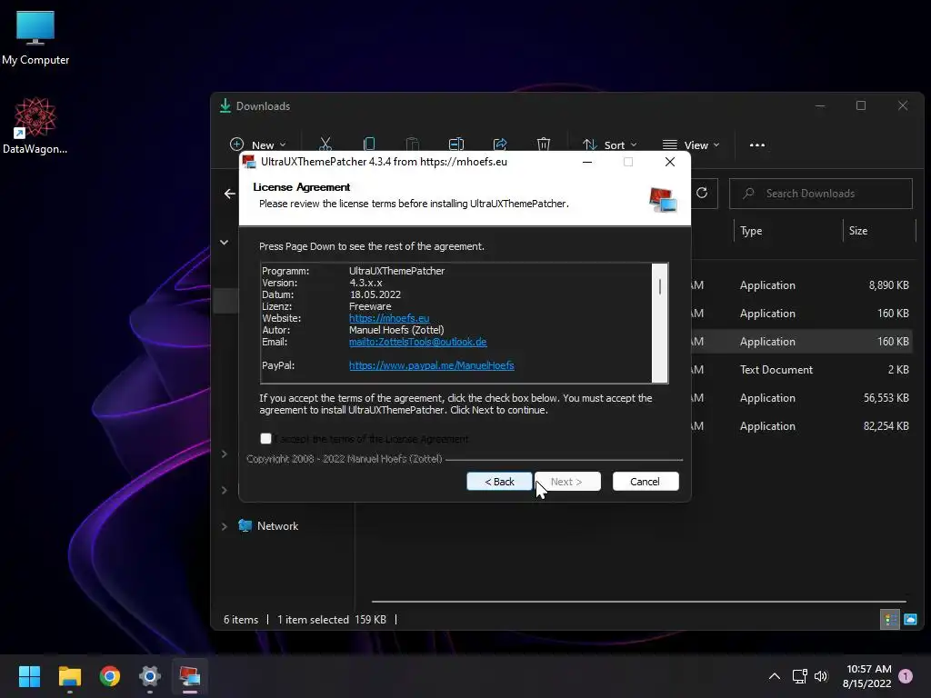Open Google Chrome from the taskbar
The width and height of the screenshot is (931, 698).
[110, 676]
